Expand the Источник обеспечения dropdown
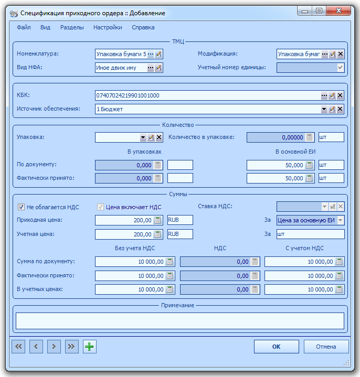The width and height of the screenshot is (360, 377). pyautogui.click(x=324, y=109)
